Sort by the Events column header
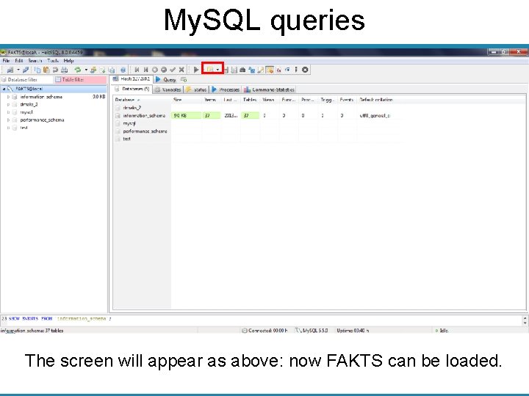Viewport: 529px width, 396px height. point(347,100)
